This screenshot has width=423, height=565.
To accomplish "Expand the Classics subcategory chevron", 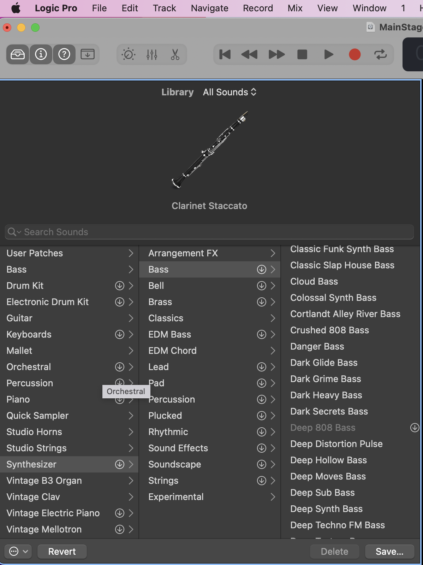I will 273,318.
